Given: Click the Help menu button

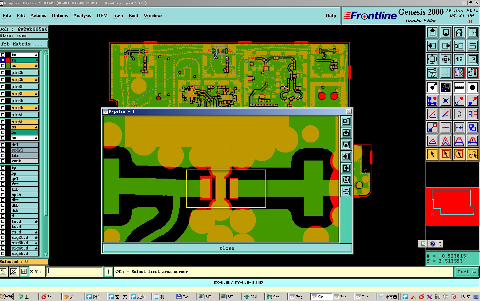Looking at the screenshot, I should pyautogui.click(x=331, y=15).
